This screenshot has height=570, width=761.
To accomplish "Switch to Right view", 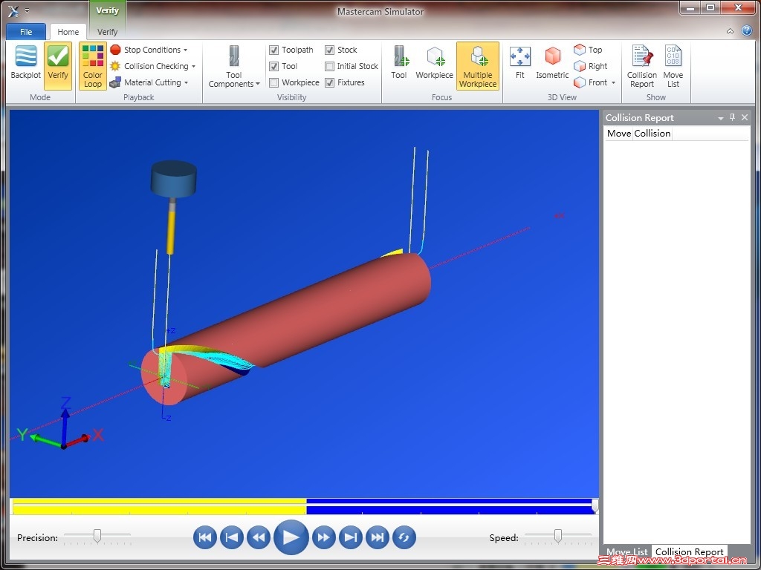I will (591, 66).
